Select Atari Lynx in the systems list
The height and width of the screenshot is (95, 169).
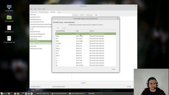(x=33, y=15)
